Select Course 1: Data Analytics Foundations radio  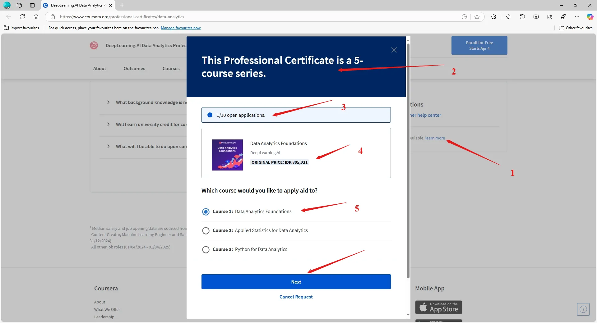pyautogui.click(x=206, y=212)
